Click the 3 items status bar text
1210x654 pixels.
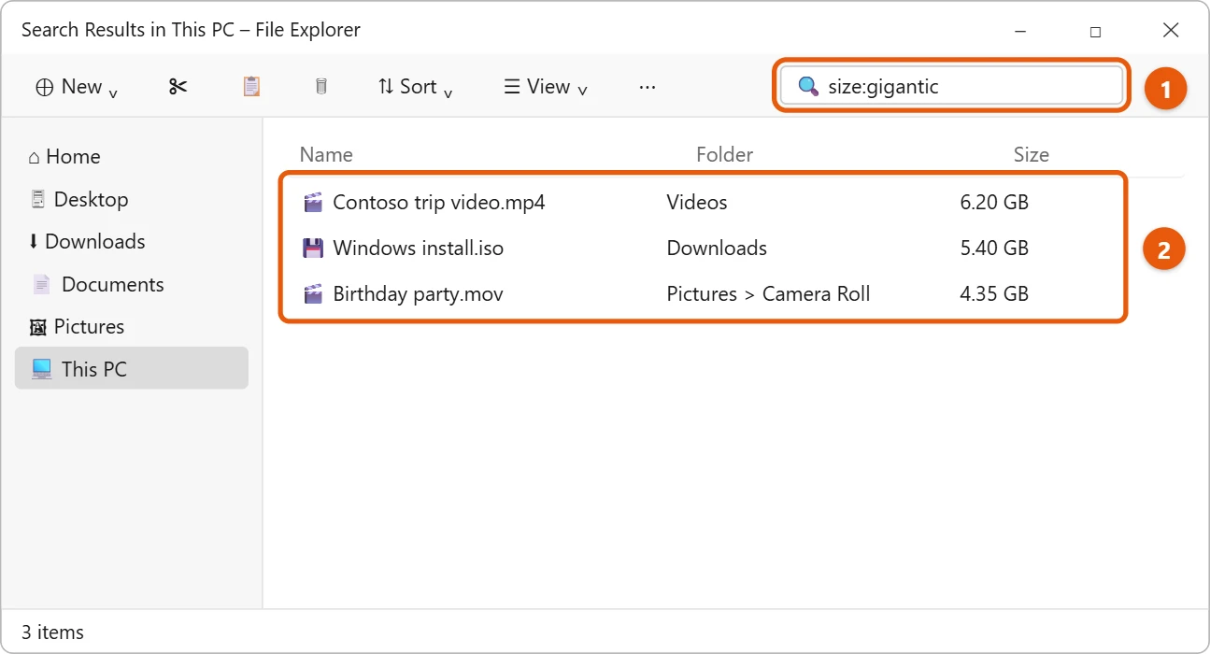pos(52,633)
